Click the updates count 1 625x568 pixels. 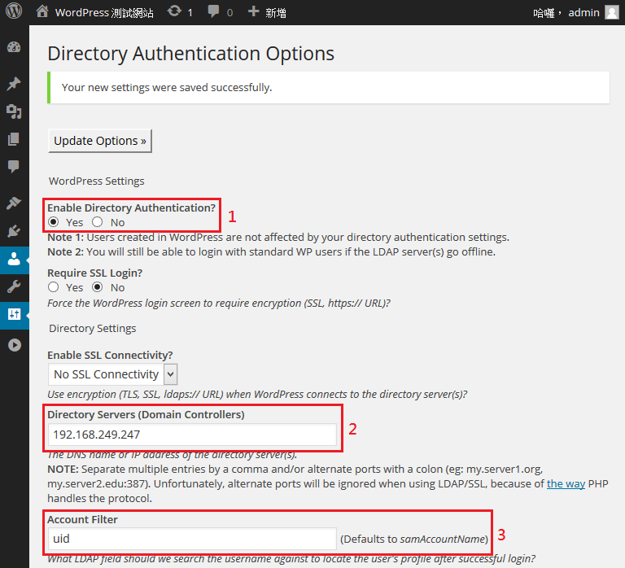pyautogui.click(x=190, y=13)
